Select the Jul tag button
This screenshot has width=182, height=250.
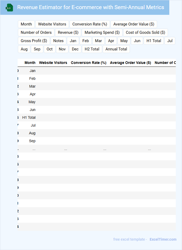coord(170,41)
